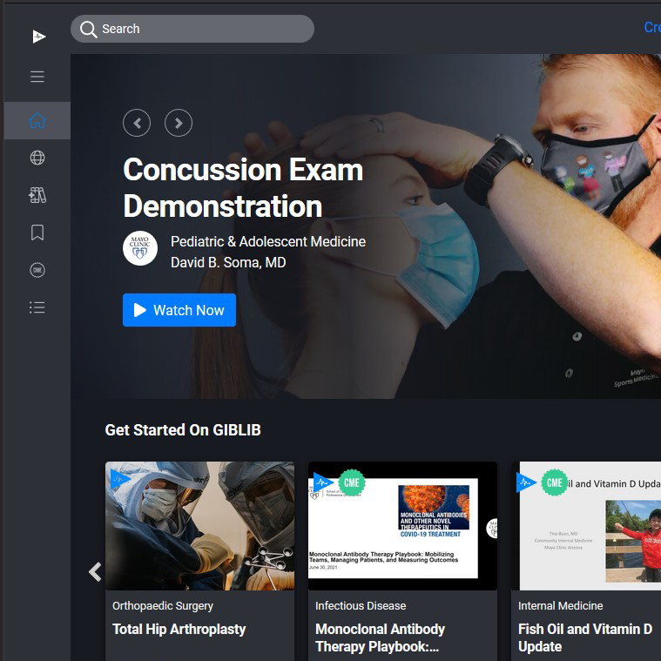Open Concussion Exam Demonstration title
661x661 pixels.
(243, 187)
